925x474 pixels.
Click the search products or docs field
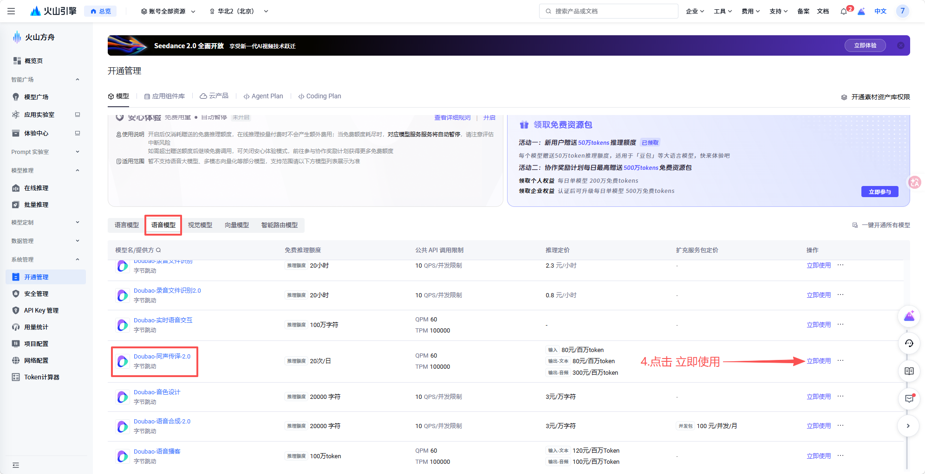coord(608,11)
